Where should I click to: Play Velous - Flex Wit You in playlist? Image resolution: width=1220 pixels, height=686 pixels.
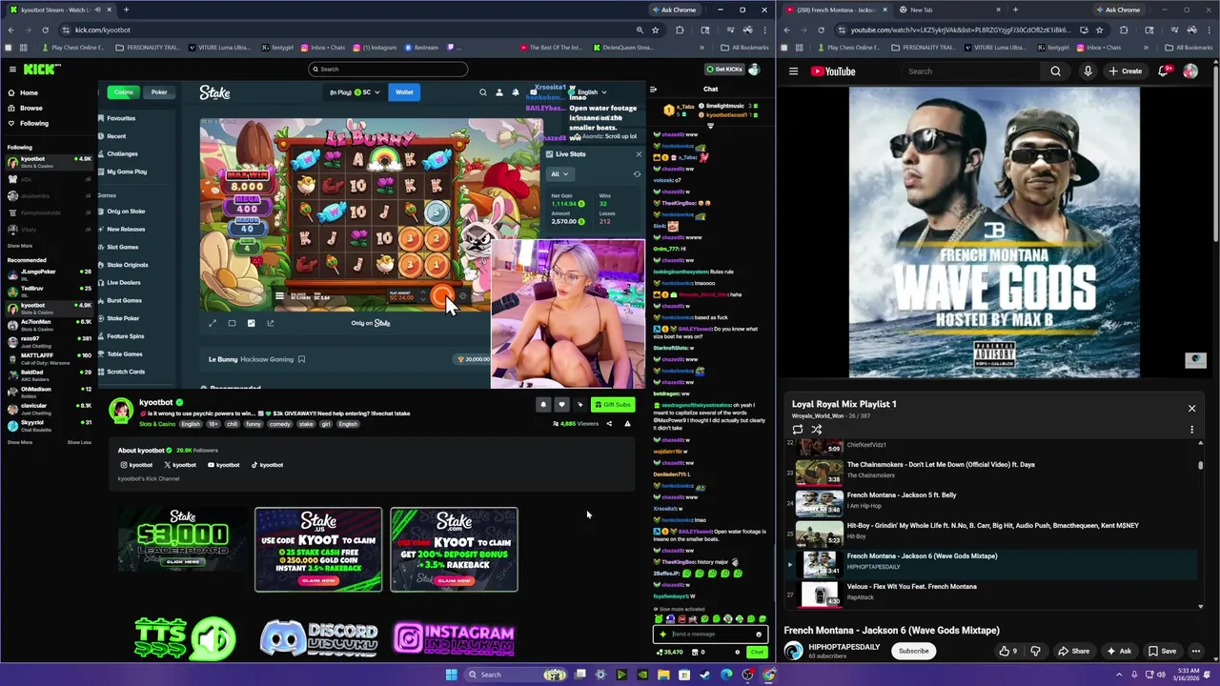click(x=991, y=593)
